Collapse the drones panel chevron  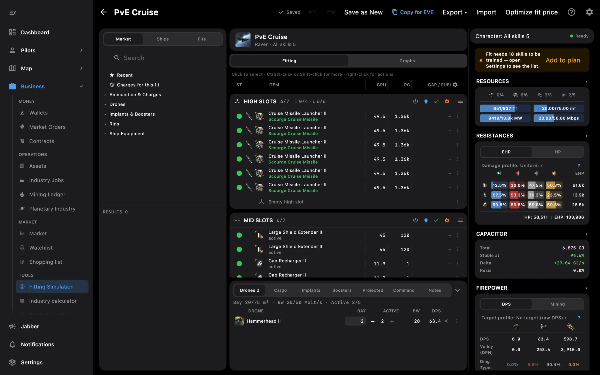(x=457, y=290)
